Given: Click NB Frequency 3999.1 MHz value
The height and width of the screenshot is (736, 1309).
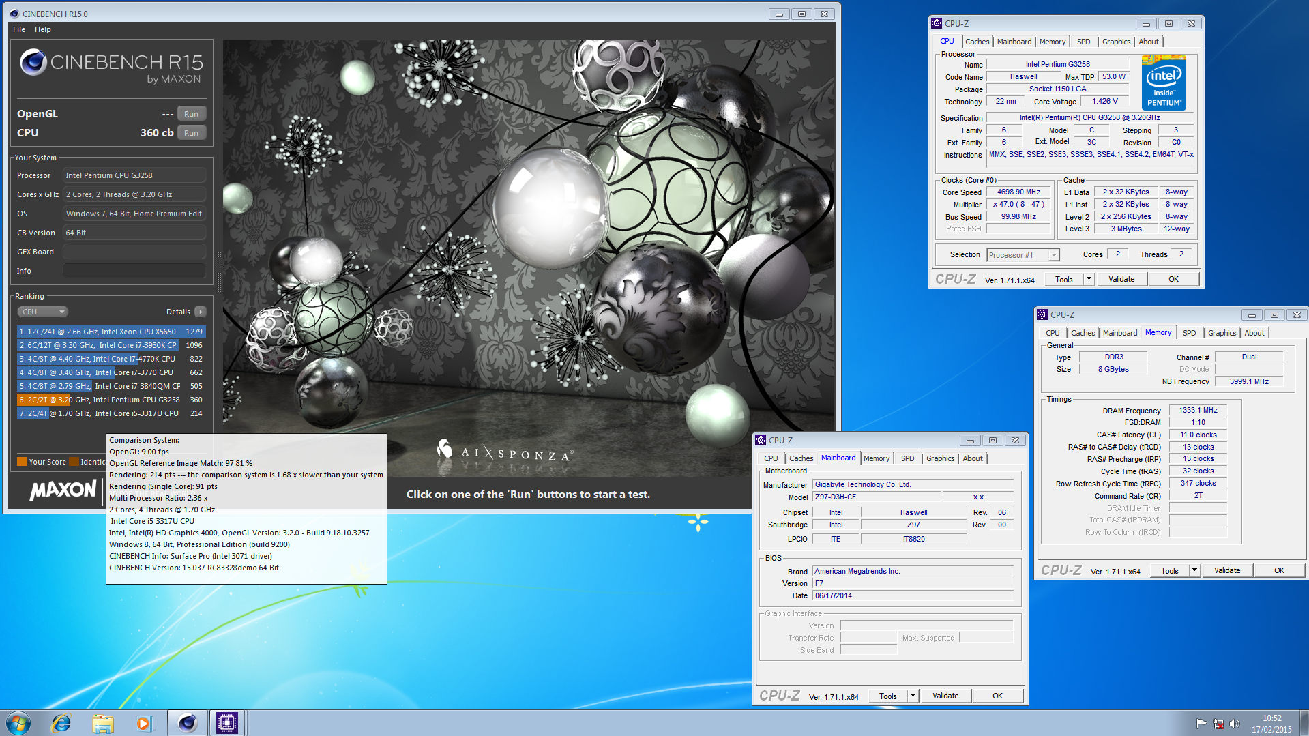Looking at the screenshot, I should tap(1249, 381).
